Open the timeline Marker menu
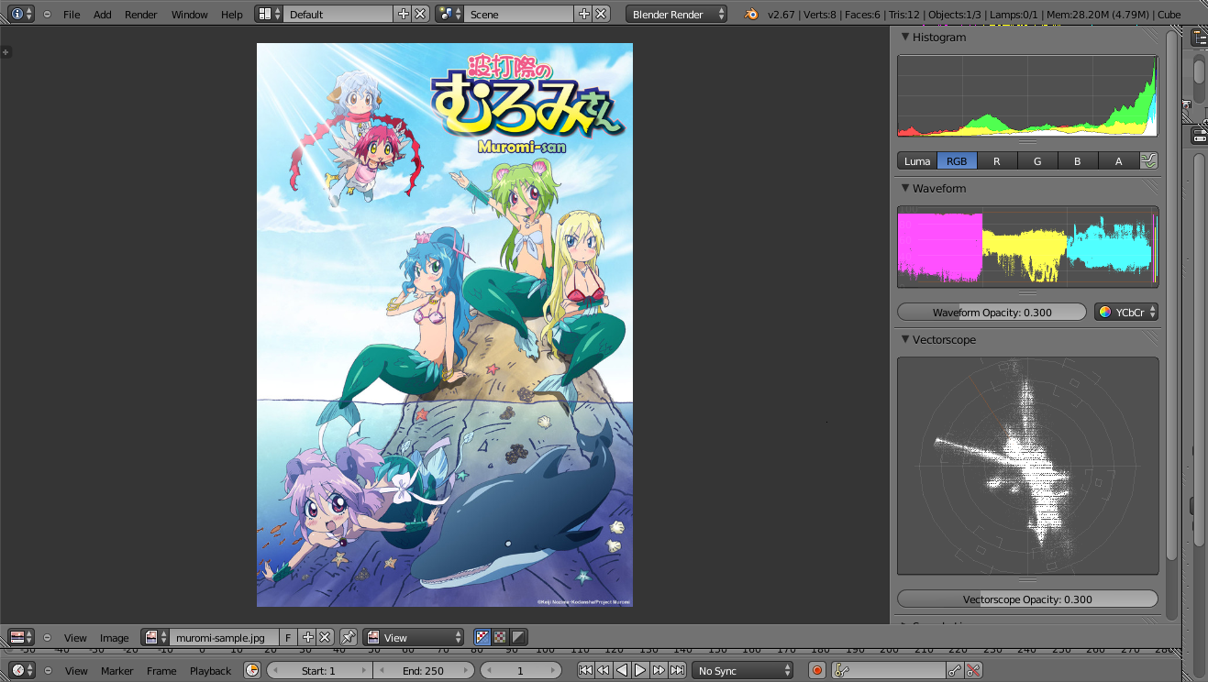This screenshot has width=1208, height=682. tap(117, 670)
